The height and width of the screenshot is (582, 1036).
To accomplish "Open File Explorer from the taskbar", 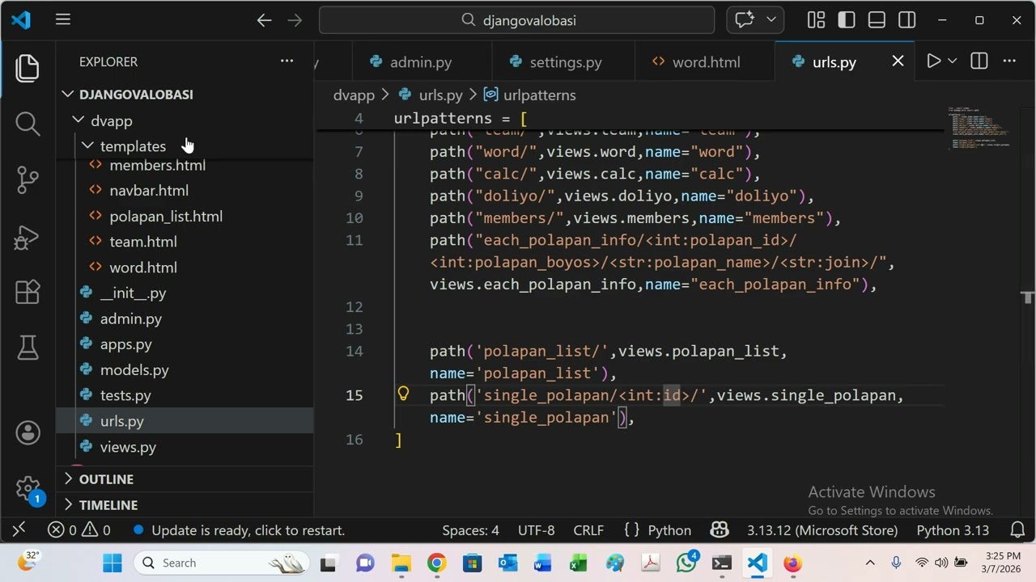I will pyautogui.click(x=401, y=563).
